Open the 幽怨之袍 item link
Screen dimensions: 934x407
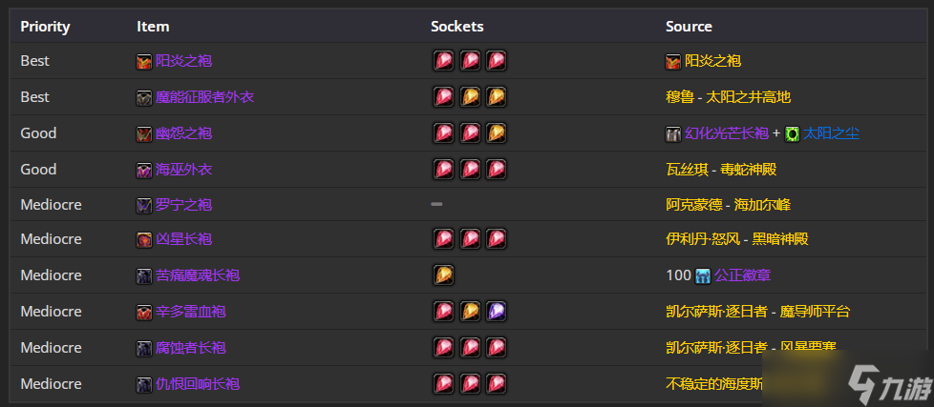(x=183, y=133)
